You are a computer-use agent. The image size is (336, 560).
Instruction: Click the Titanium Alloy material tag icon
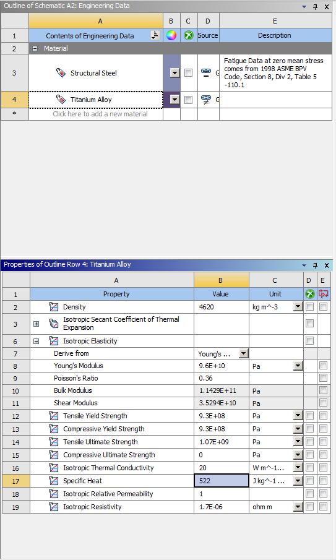[x=61, y=100]
